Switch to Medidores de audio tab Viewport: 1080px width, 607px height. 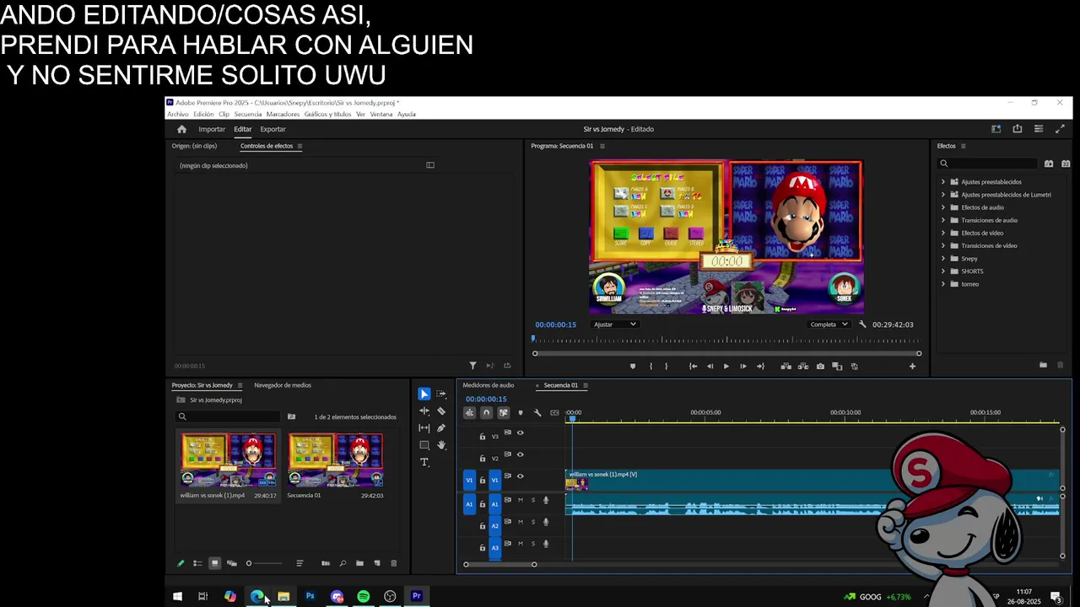pyautogui.click(x=489, y=385)
